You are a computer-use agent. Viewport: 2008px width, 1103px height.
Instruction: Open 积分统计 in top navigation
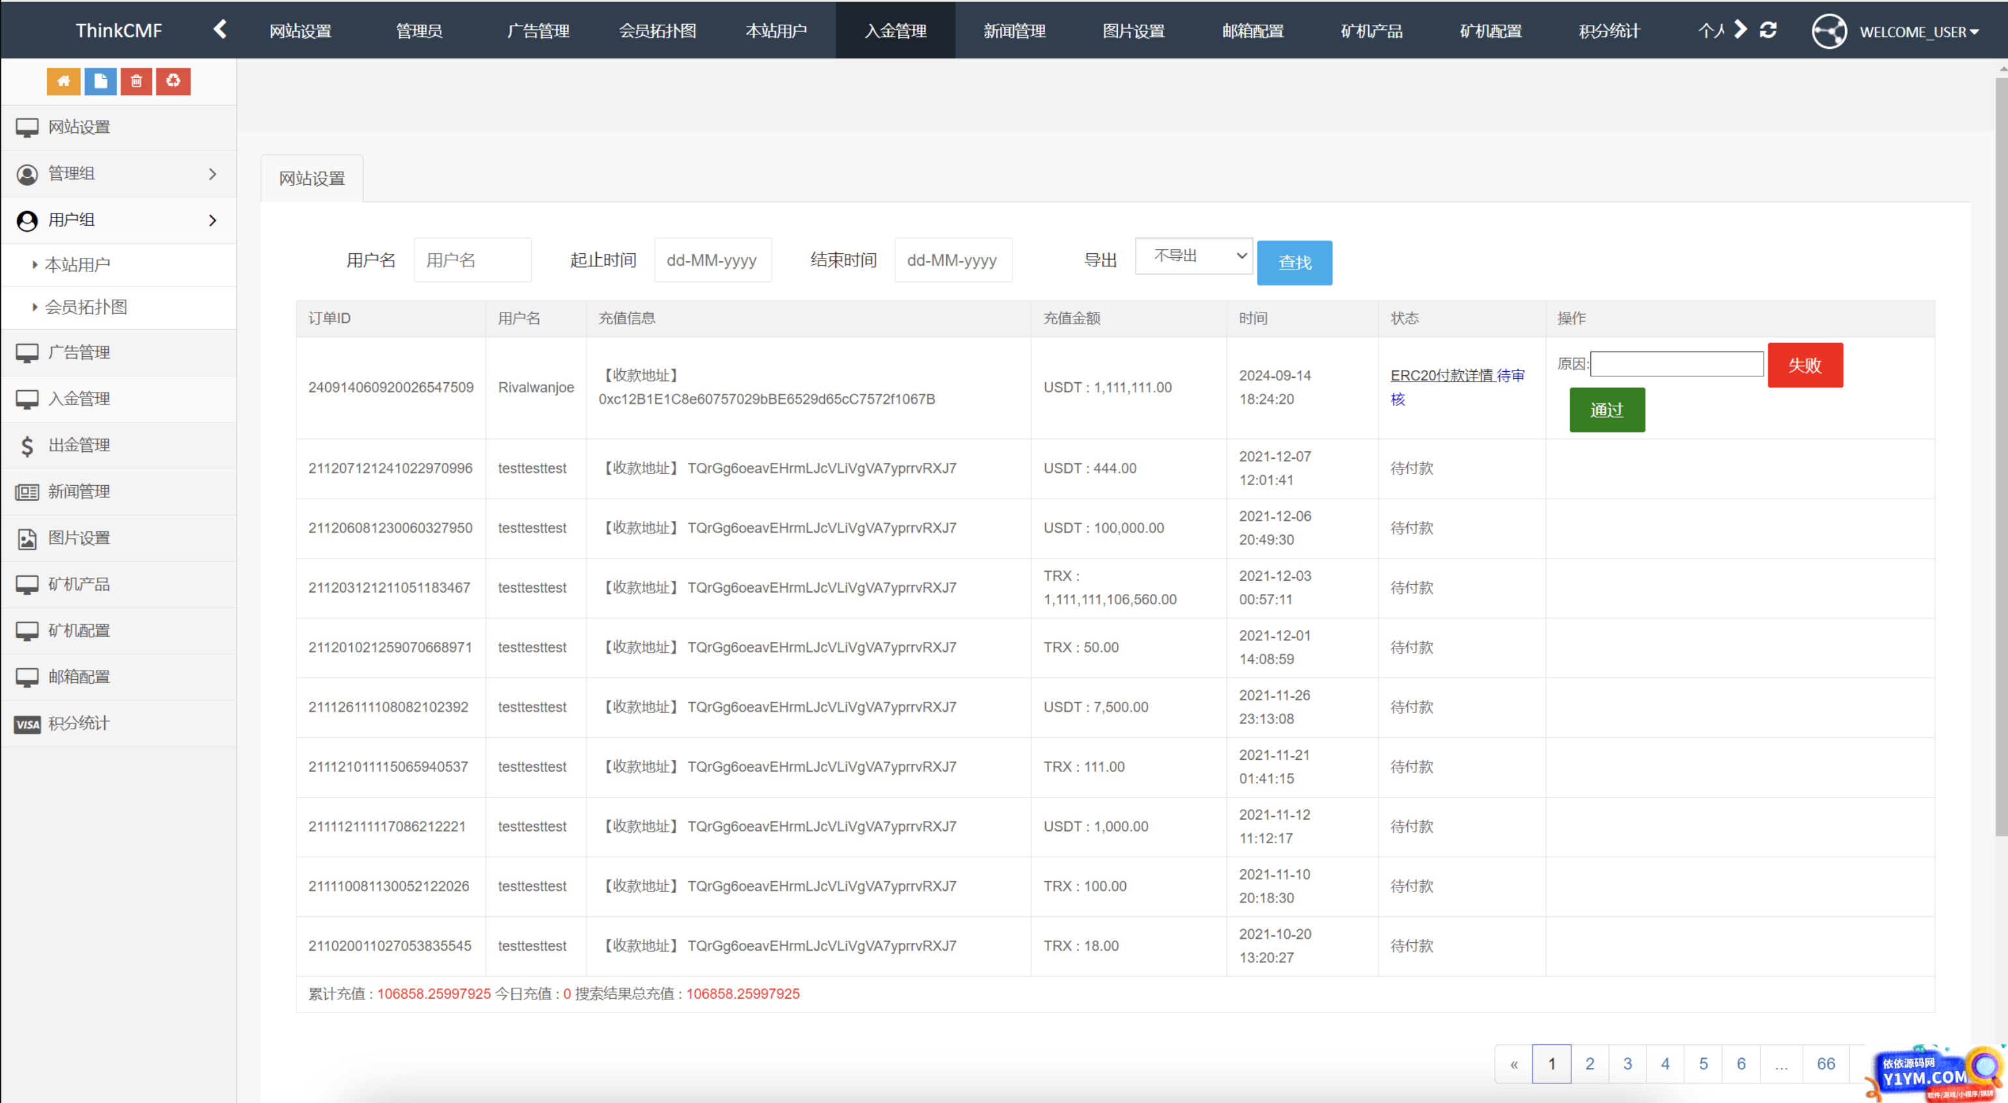(1609, 31)
